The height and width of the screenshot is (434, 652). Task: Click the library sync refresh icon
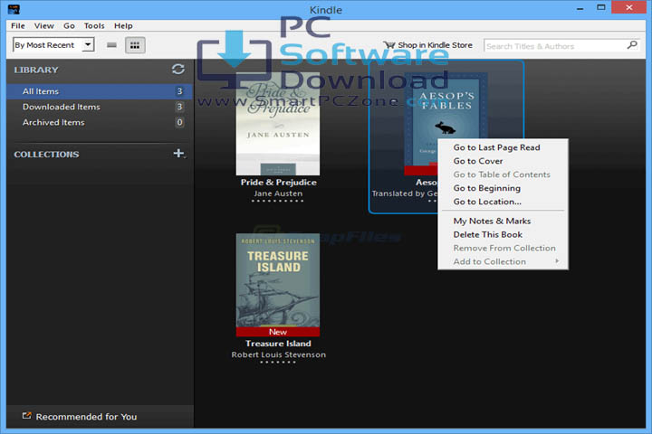(178, 69)
